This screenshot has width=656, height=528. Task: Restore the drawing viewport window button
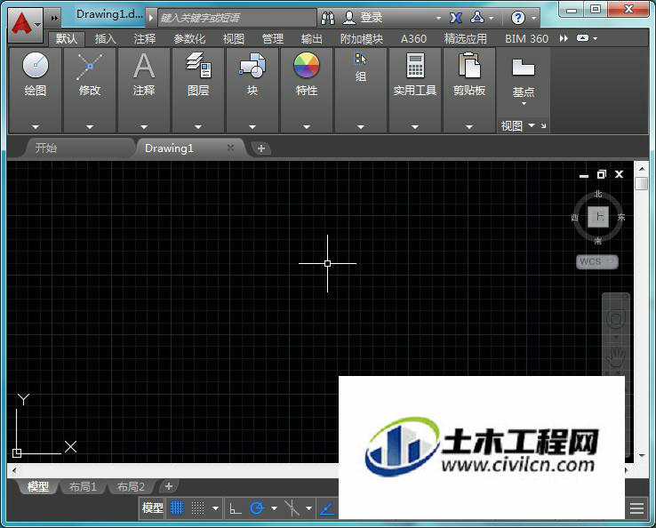click(x=601, y=174)
